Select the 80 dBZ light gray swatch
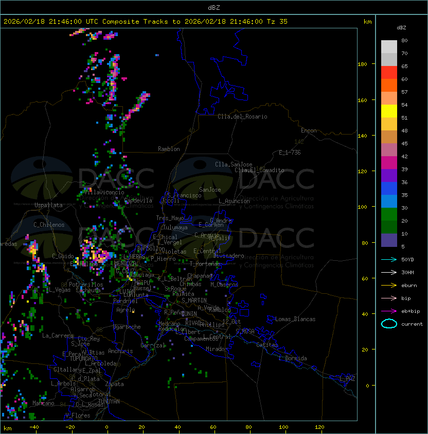Viewport: 428px width, 434px height. coord(389,46)
